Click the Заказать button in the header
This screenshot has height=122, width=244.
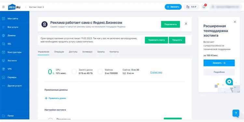point(173,7)
